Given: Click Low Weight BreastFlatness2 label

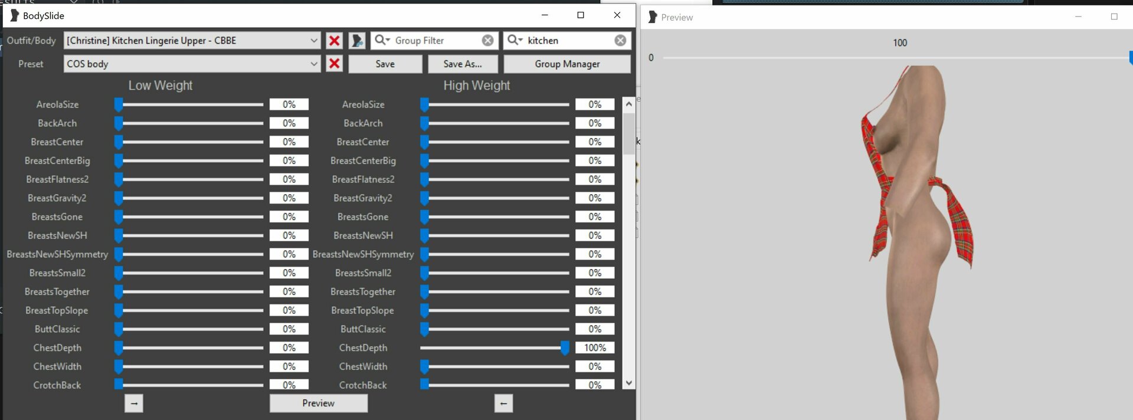Looking at the screenshot, I should (x=57, y=179).
